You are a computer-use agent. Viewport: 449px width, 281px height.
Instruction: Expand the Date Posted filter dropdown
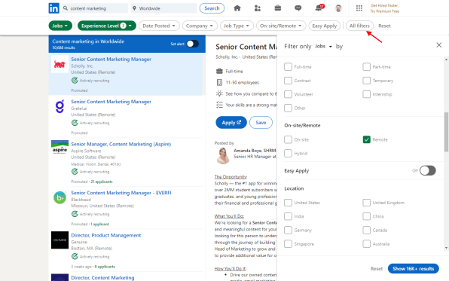159,26
